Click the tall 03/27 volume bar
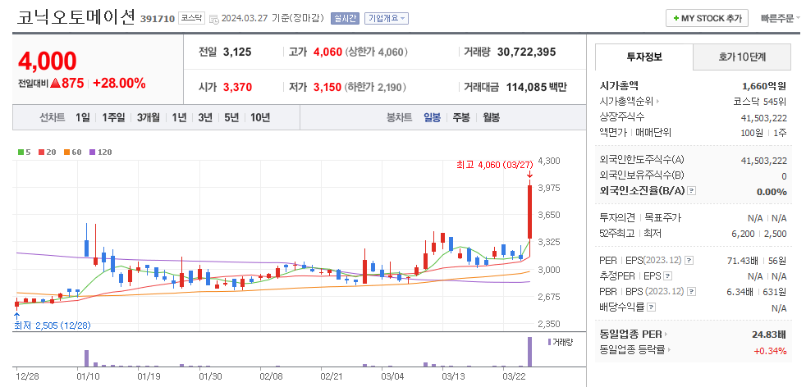The width and height of the screenshot is (806, 387). point(529,352)
